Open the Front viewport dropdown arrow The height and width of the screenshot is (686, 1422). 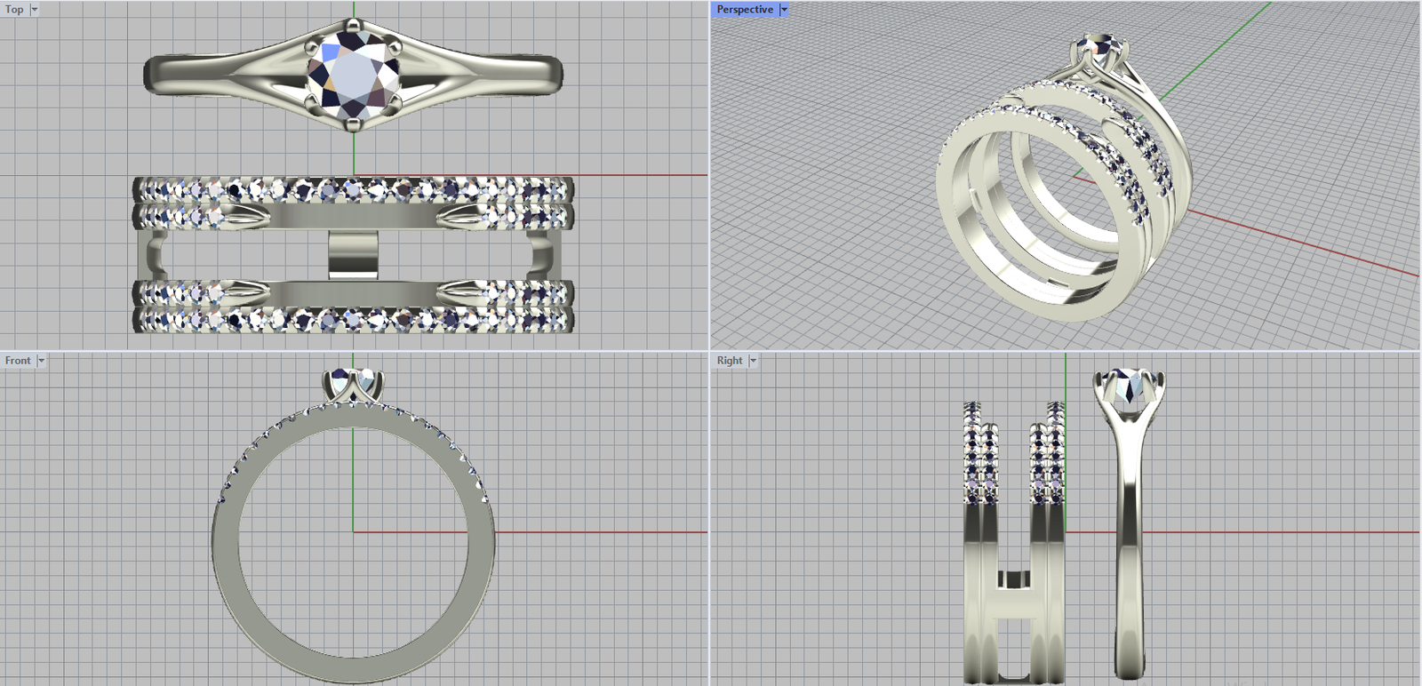pyautogui.click(x=41, y=361)
